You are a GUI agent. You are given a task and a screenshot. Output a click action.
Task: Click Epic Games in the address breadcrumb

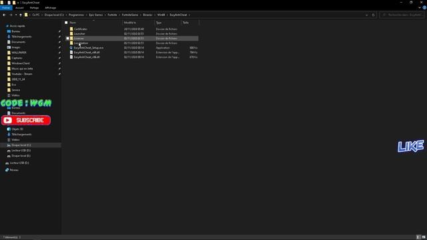(96, 15)
